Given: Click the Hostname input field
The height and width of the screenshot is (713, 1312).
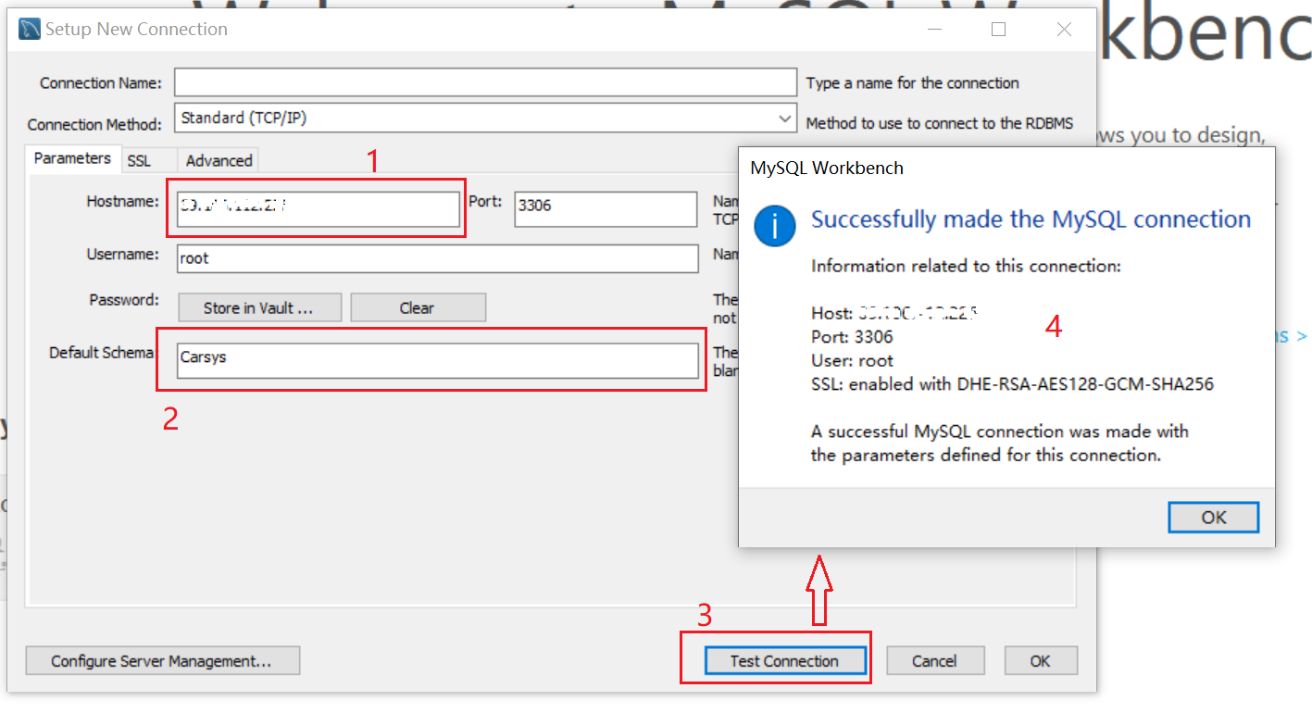Looking at the screenshot, I should pyautogui.click(x=318, y=208).
